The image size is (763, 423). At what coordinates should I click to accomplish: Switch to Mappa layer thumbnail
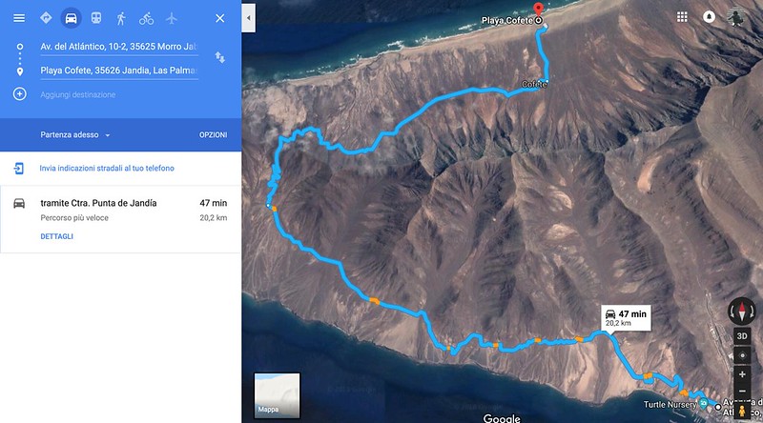click(x=277, y=395)
